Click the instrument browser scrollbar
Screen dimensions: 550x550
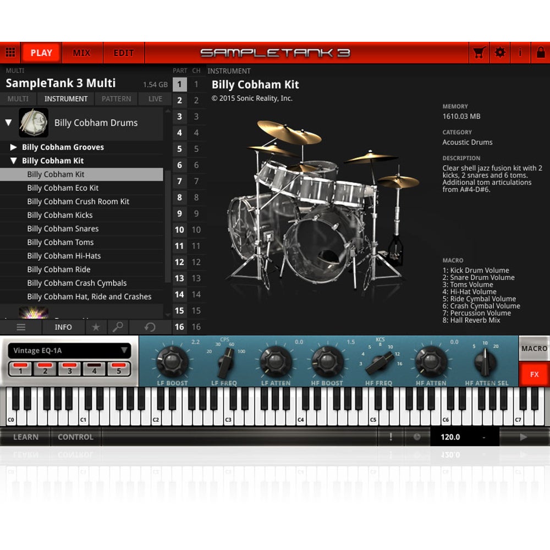168,226
